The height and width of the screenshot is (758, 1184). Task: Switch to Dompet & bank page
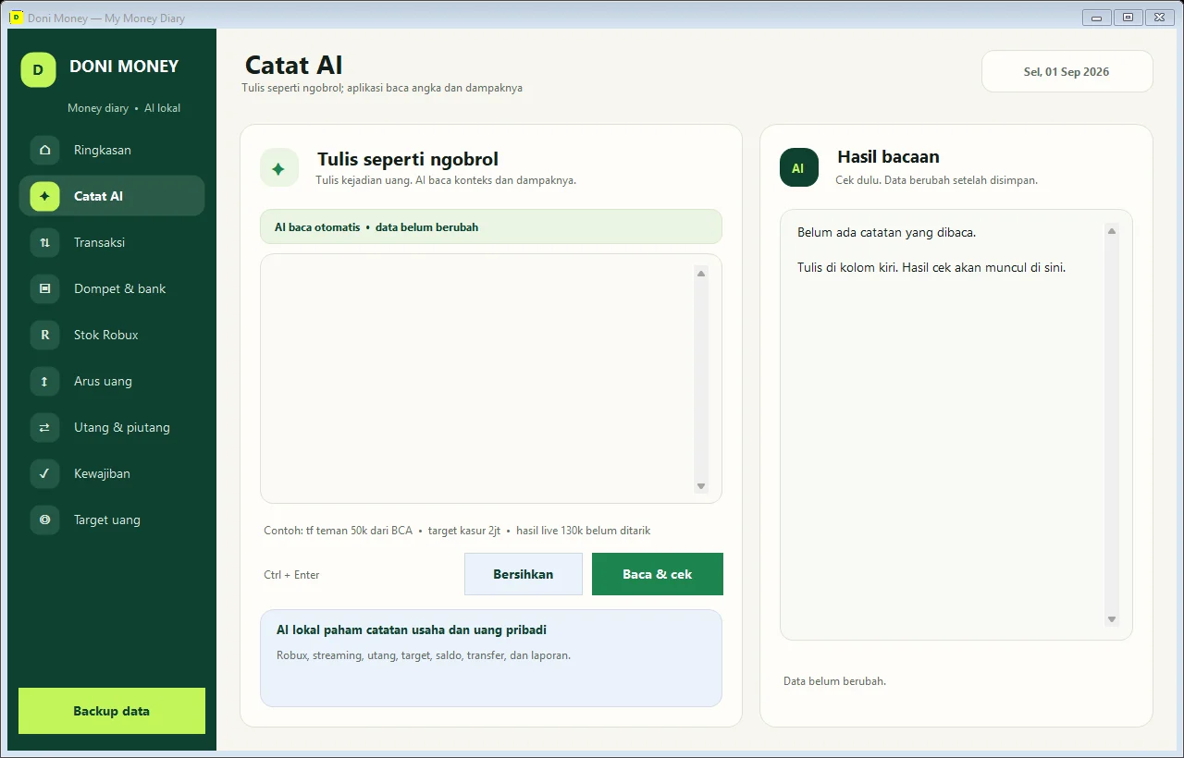[x=112, y=288]
